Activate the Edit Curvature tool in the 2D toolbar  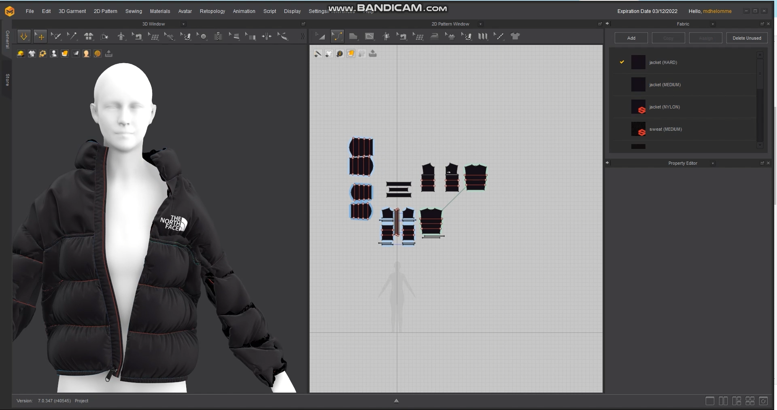coord(337,36)
